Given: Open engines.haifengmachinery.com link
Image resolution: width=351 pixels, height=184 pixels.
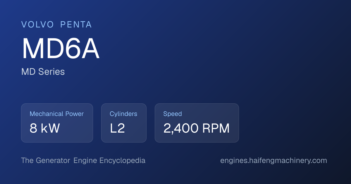Looking at the screenshot, I should [273, 161].
